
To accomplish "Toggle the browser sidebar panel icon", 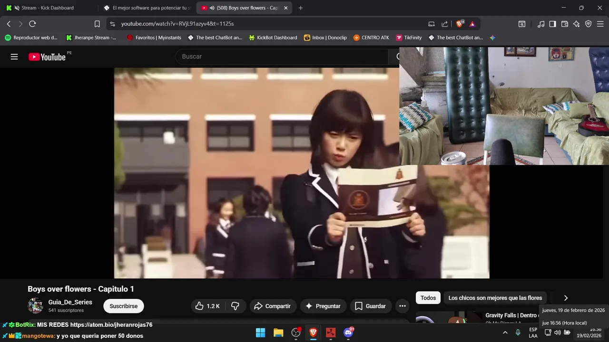I will click(x=552, y=24).
